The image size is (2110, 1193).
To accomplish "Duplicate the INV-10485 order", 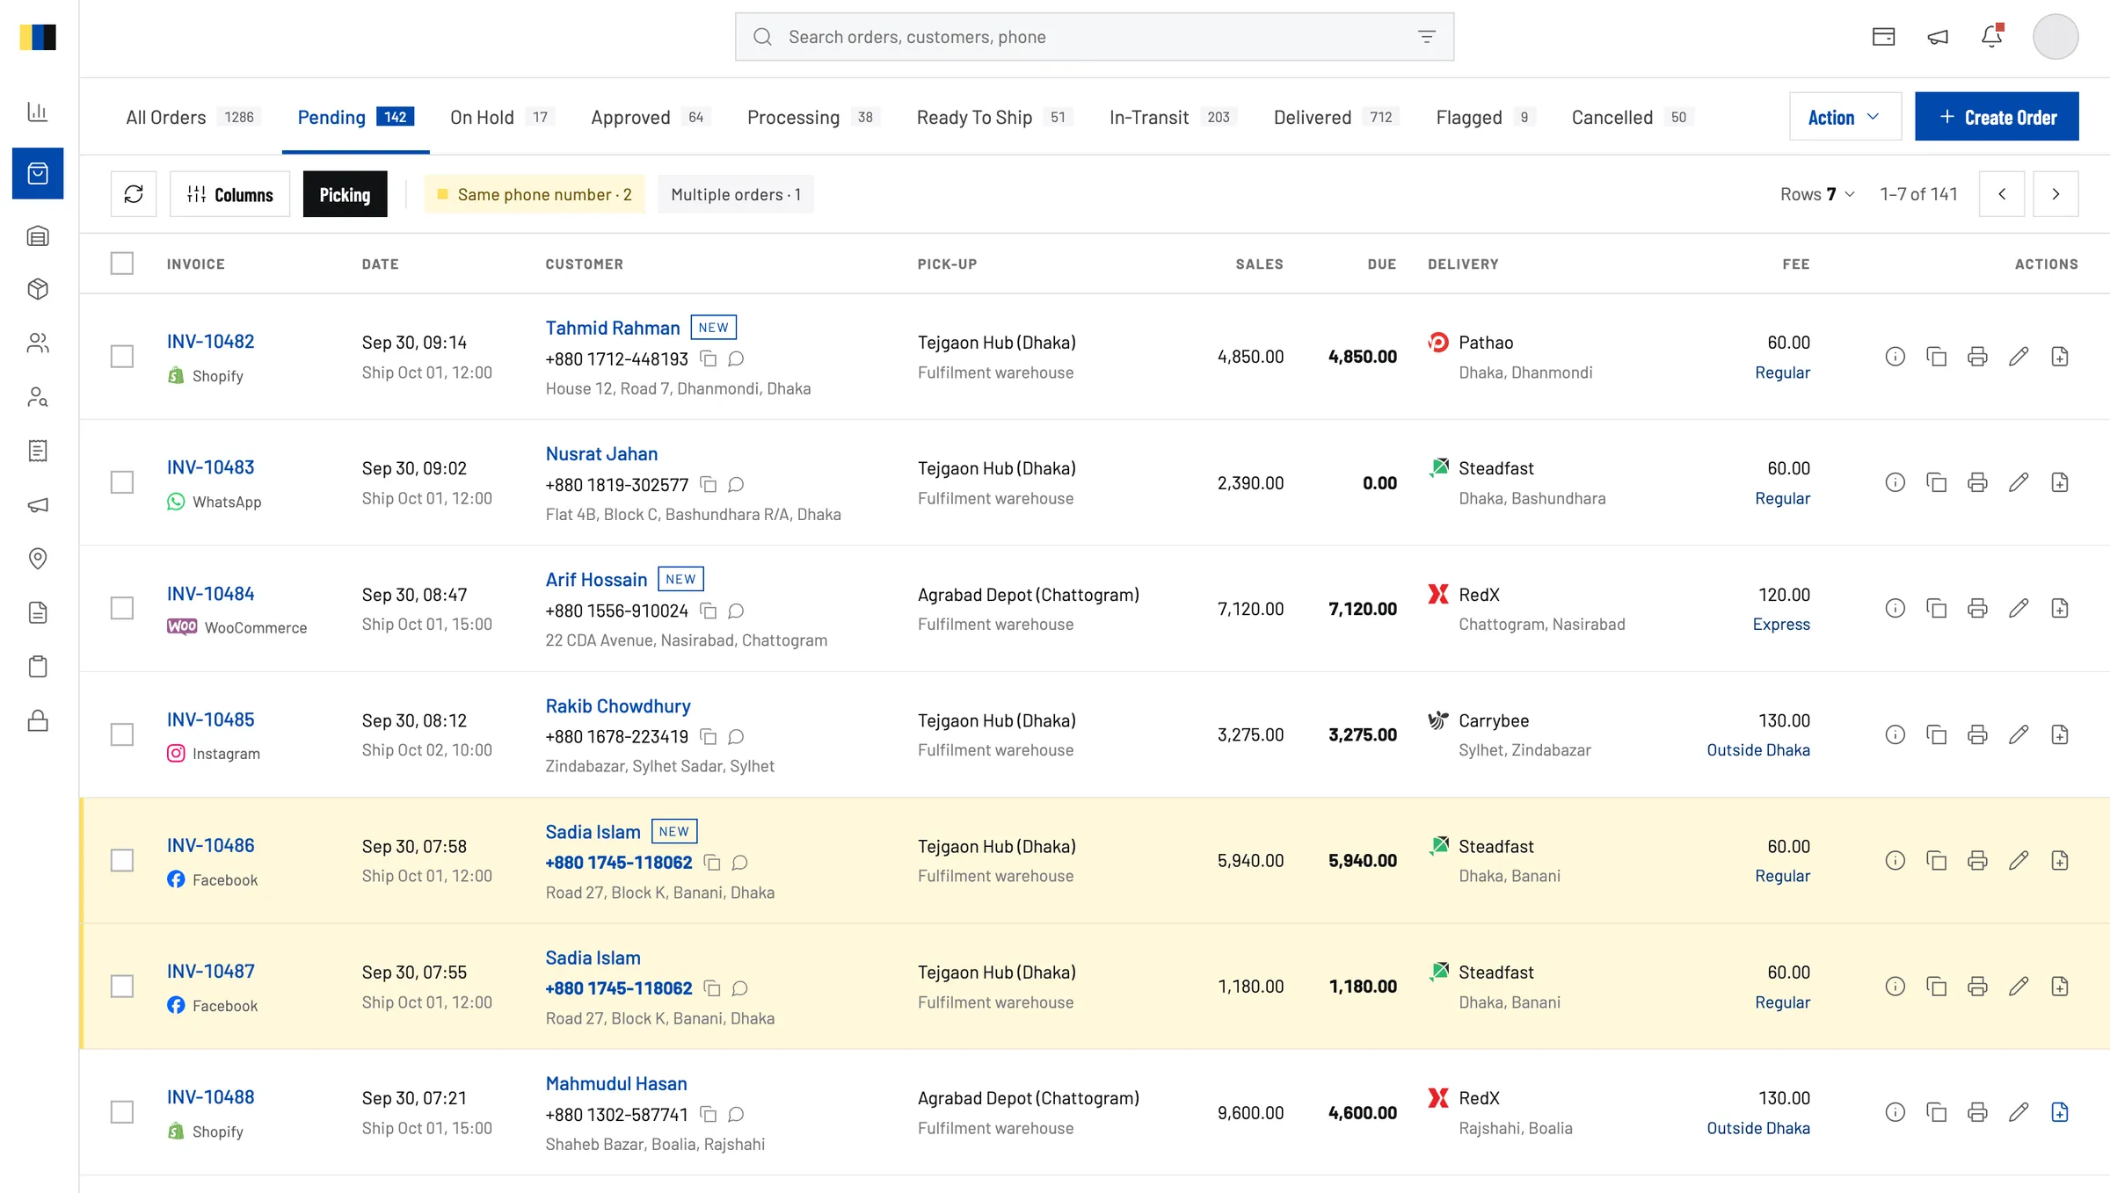I will click(x=1936, y=734).
